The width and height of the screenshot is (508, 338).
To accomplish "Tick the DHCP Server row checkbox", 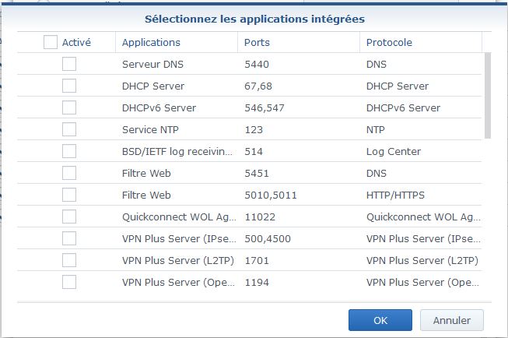I will tap(69, 86).
